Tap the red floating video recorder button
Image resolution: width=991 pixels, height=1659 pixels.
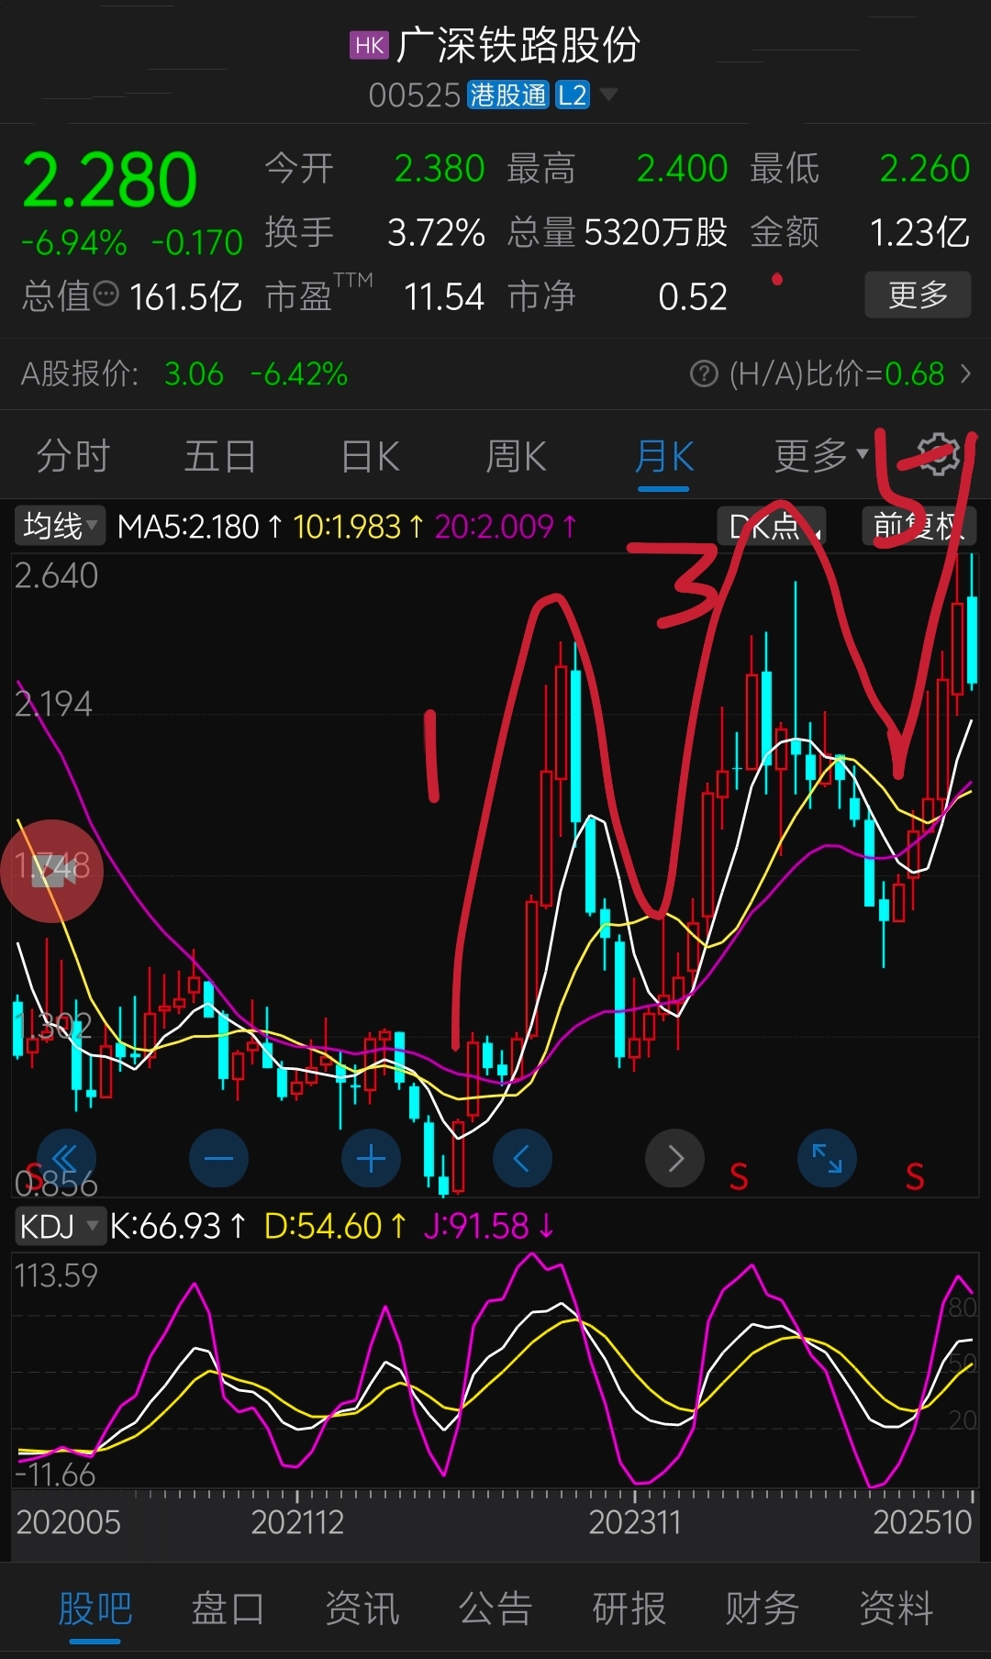coord(52,871)
